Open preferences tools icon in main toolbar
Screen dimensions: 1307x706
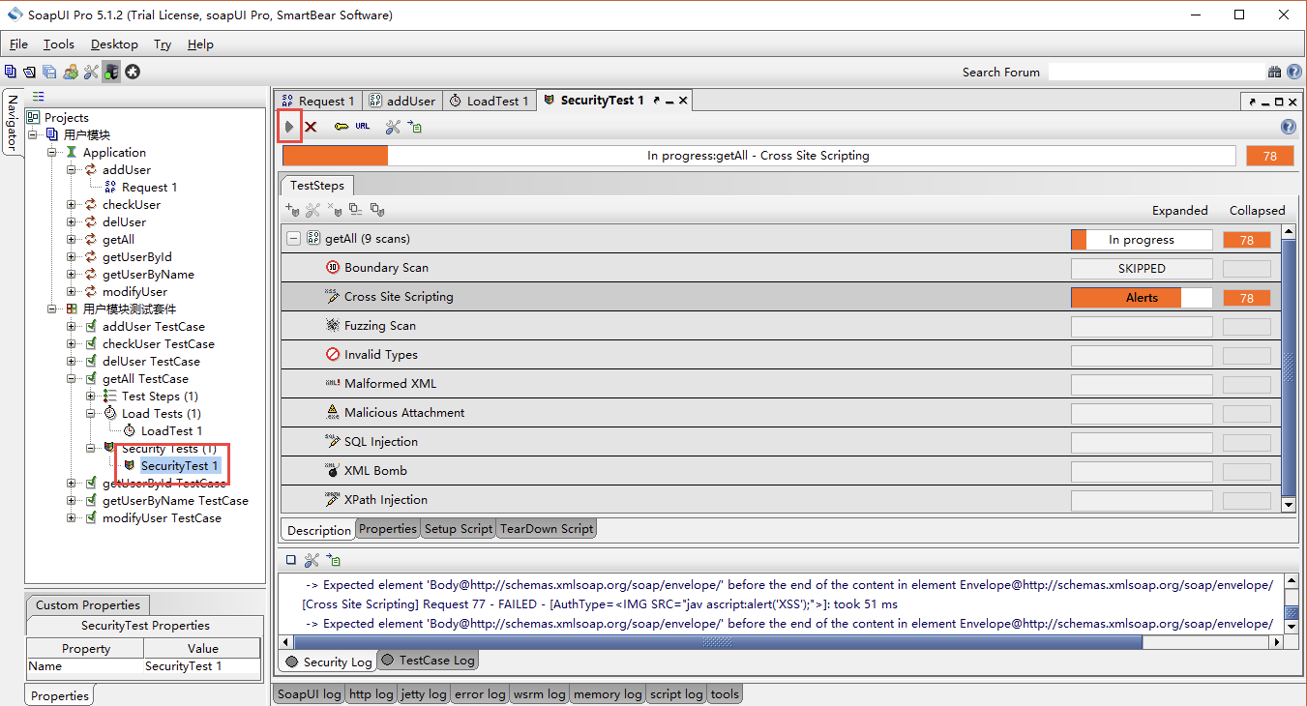(x=91, y=72)
